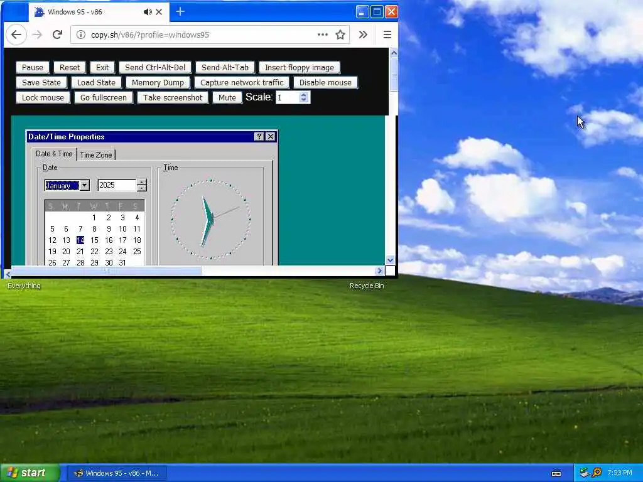The height and width of the screenshot is (482, 643).
Task: Click the network tray icon
Action: pos(585,473)
